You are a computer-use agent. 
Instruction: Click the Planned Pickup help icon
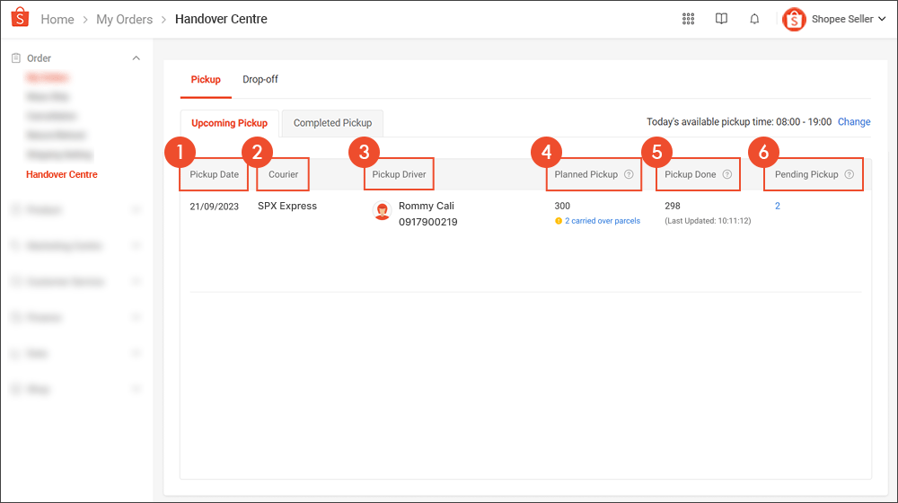pyautogui.click(x=629, y=174)
